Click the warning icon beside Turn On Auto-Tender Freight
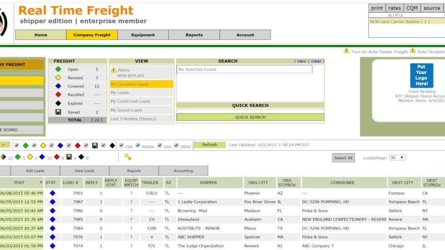Screen dimensions: 445x250 click(346, 51)
